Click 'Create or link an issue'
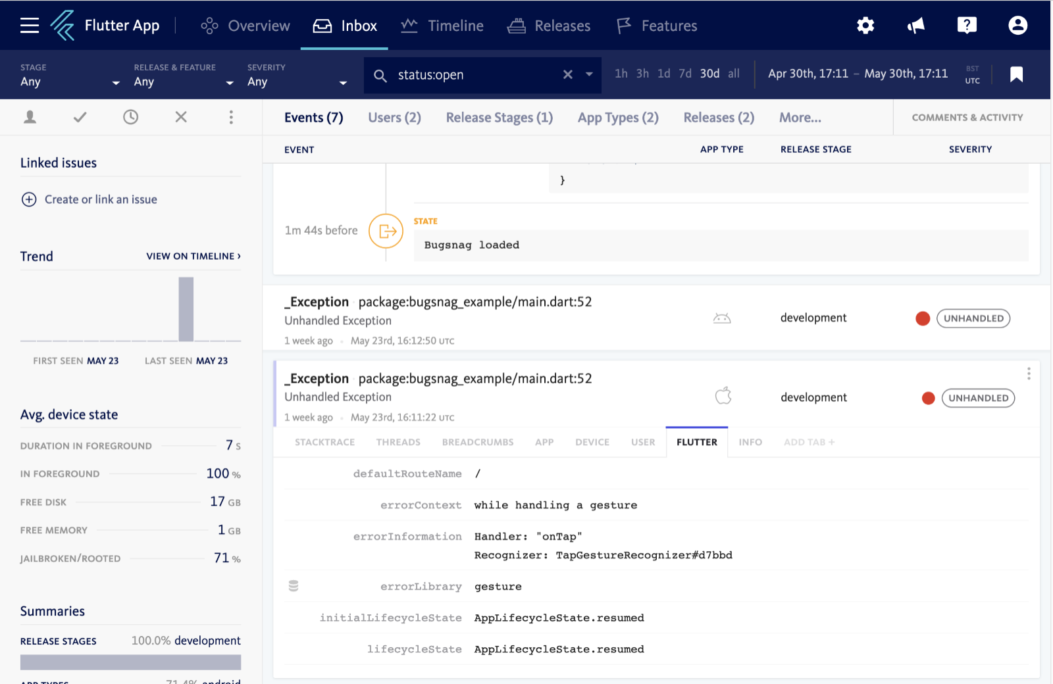Image resolution: width=1053 pixels, height=684 pixels. pos(100,199)
